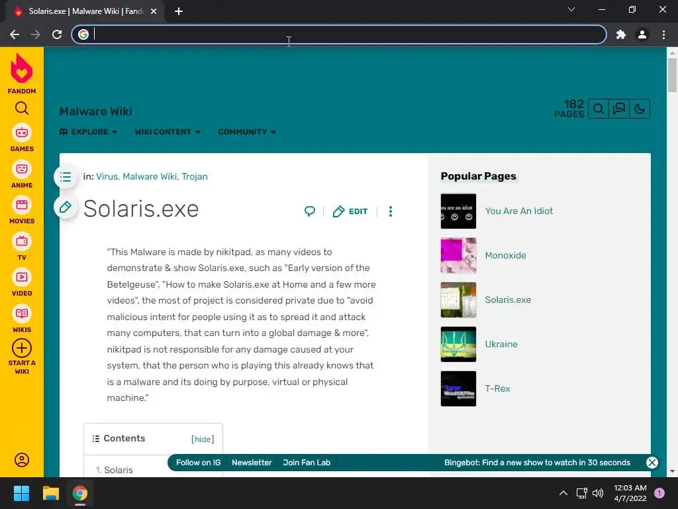Open the Video section icon
678x509 pixels.
point(22,277)
